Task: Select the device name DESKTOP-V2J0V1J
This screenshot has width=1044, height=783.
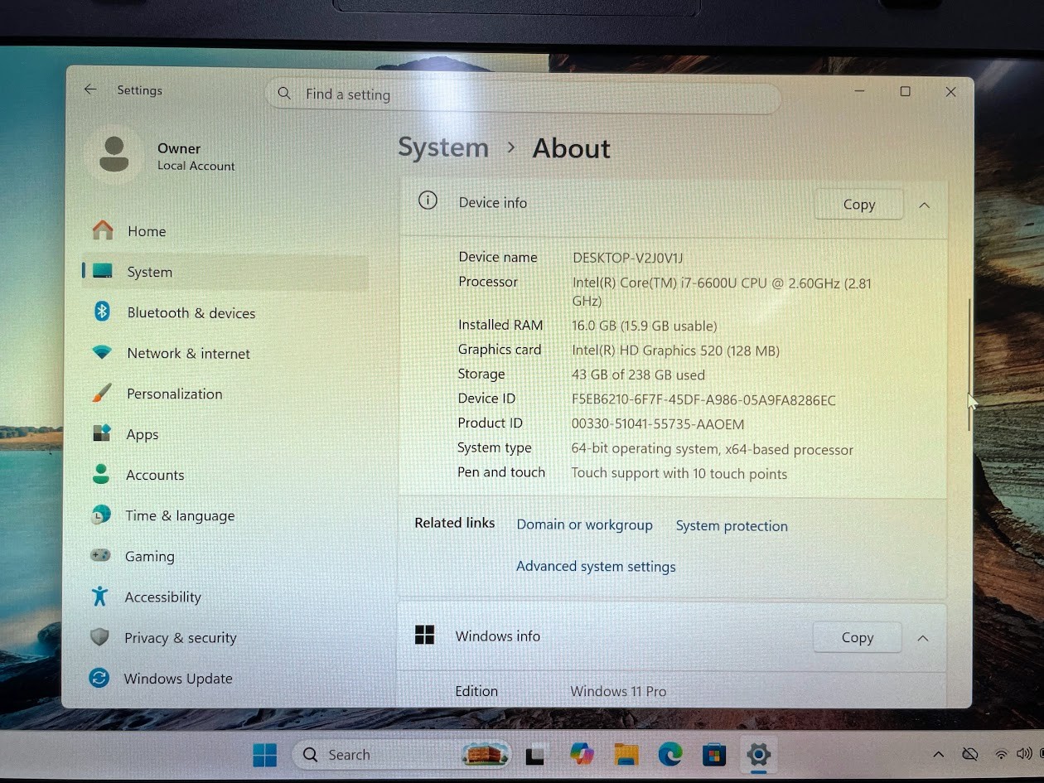Action: tap(627, 258)
